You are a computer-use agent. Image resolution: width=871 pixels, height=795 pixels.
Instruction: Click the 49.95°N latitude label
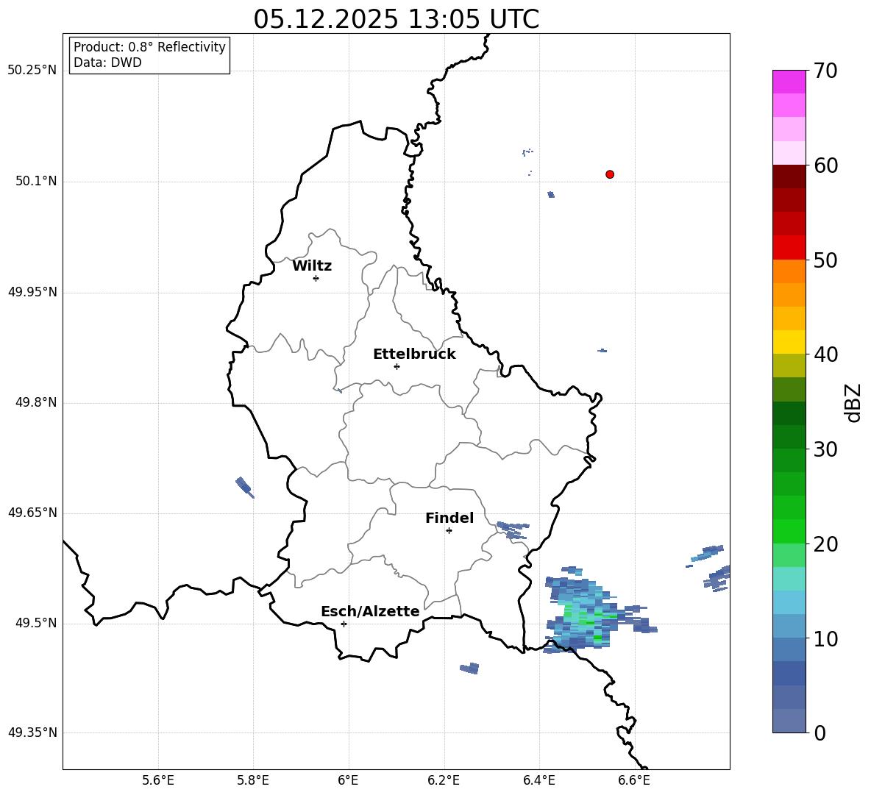coord(32,292)
